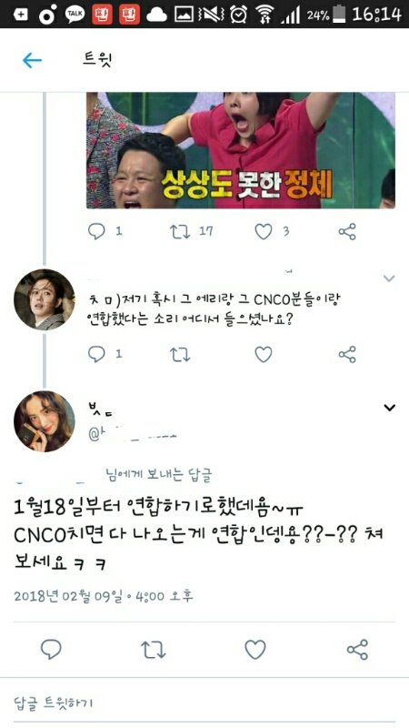Image resolution: width=409 pixels, height=728 pixels.
Task: Open replies on the CNCO question tweet
Action: 96,354
